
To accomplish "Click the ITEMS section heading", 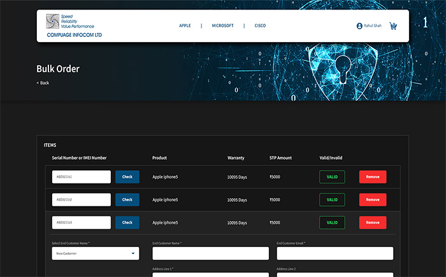I will (50, 145).
